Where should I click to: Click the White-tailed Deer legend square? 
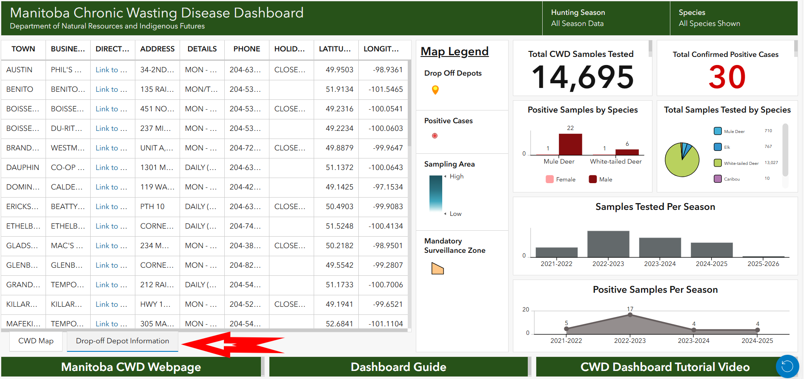coord(718,163)
